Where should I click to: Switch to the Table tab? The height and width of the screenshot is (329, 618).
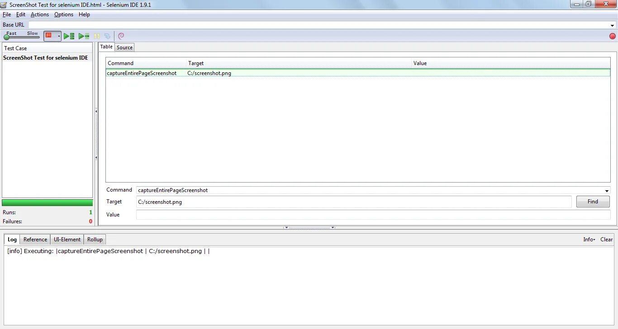click(x=106, y=47)
